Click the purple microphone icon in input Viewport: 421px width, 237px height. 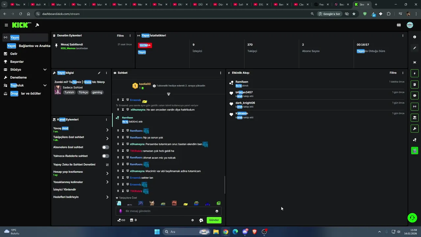[x=120, y=211]
